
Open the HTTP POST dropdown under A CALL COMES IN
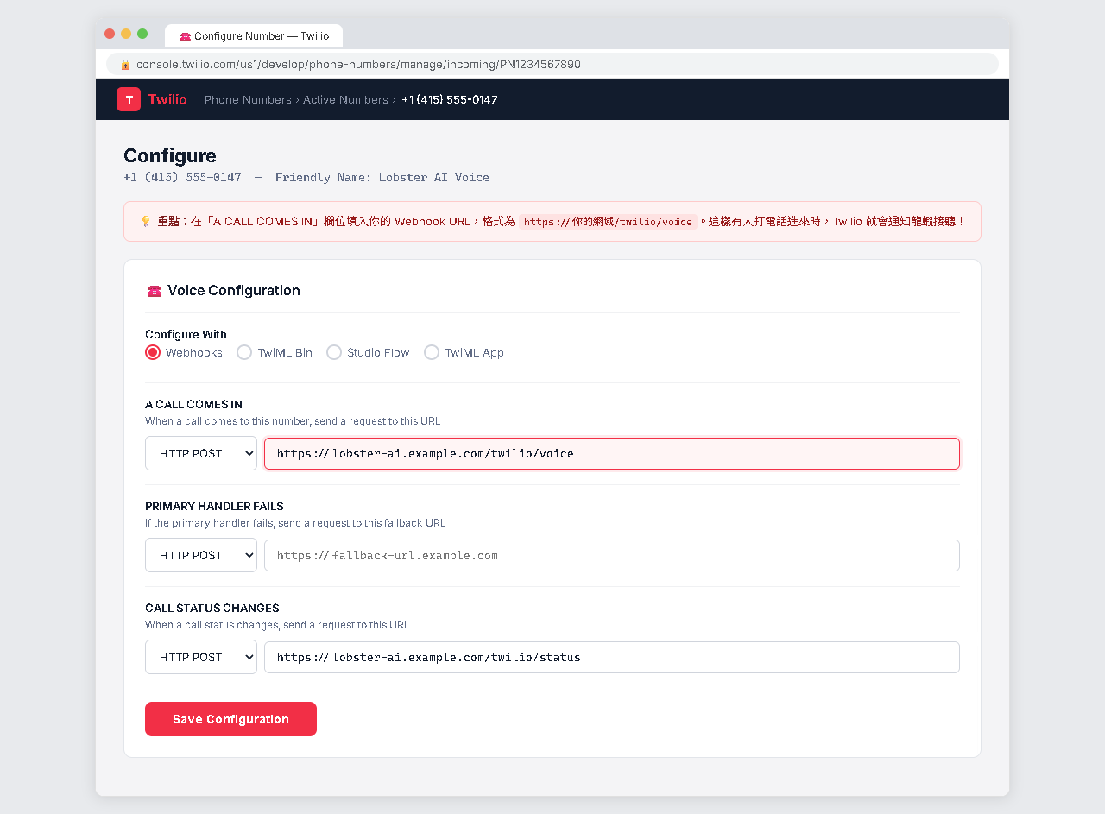(x=200, y=452)
